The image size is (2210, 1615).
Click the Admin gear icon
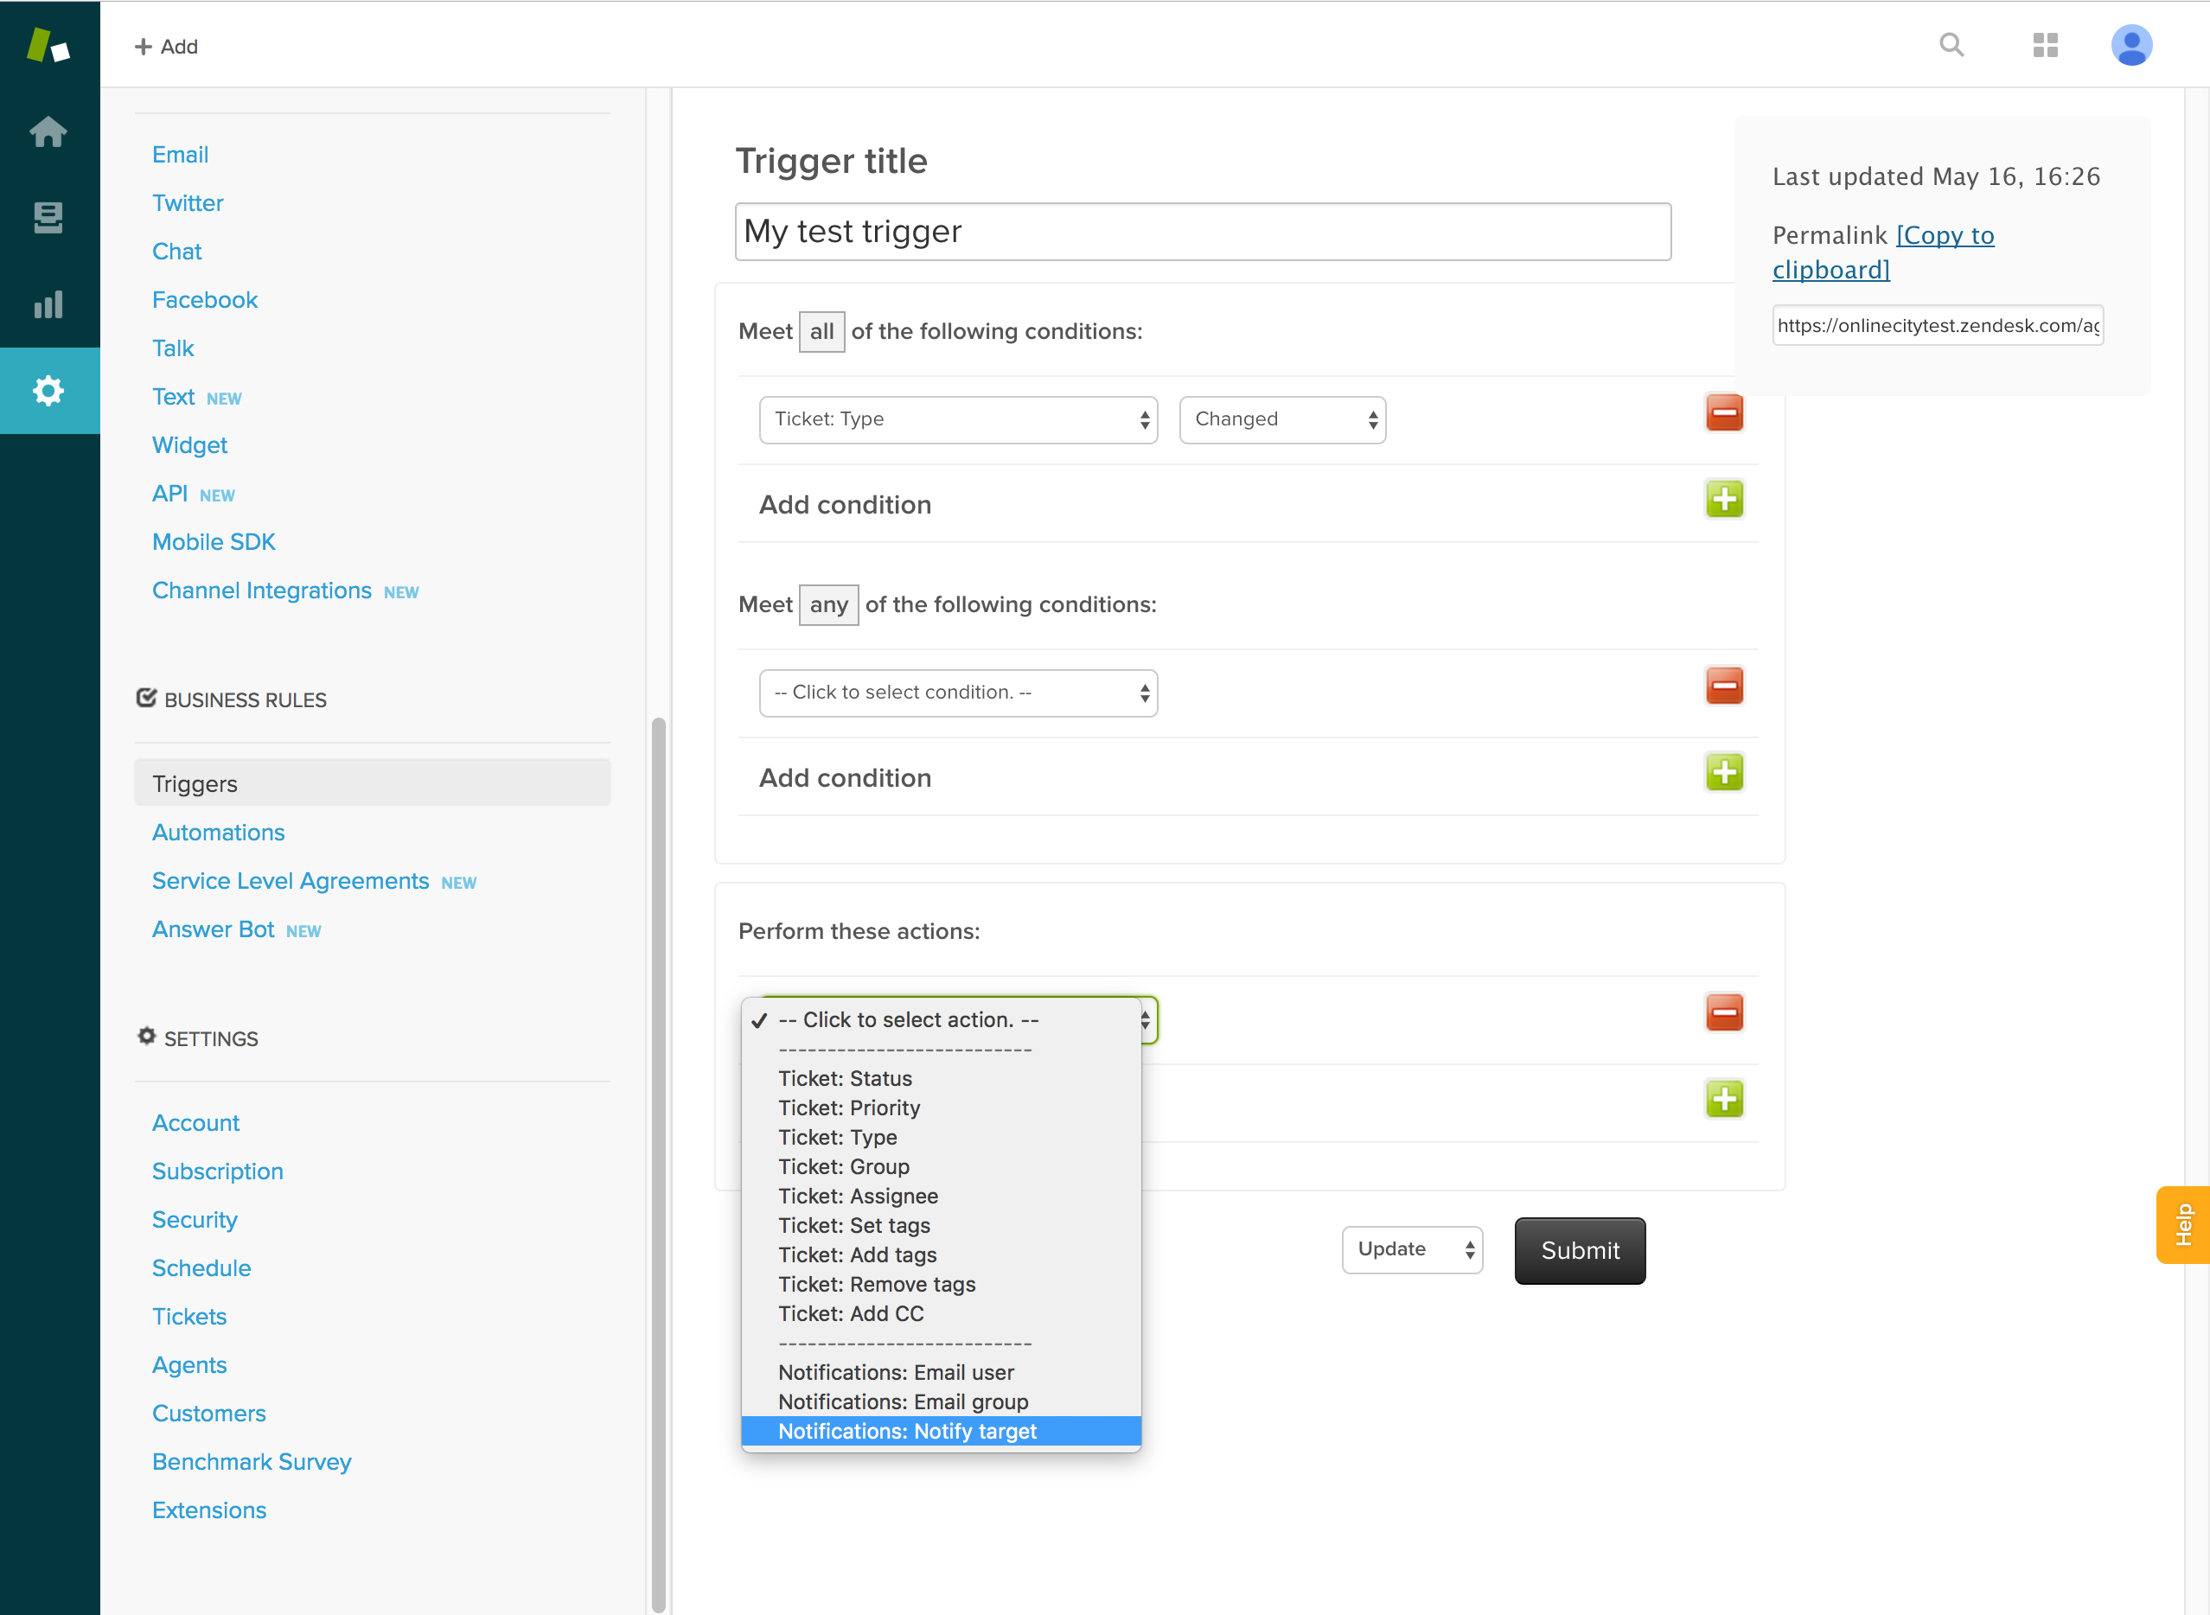click(48, 391)
